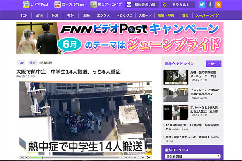Click the 震災アーカイブ logo icon
This screenshot has height=161, width=242.
coord(94,4)
